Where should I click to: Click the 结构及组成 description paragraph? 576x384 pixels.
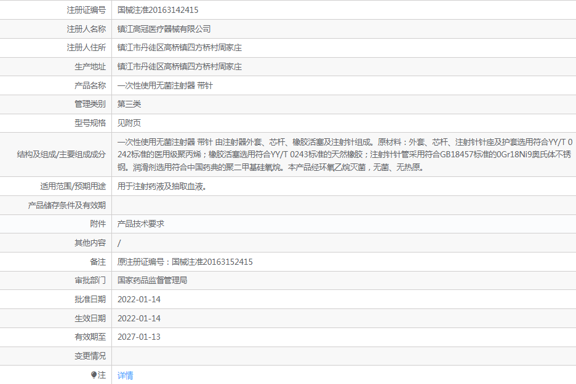click(343, 154)
